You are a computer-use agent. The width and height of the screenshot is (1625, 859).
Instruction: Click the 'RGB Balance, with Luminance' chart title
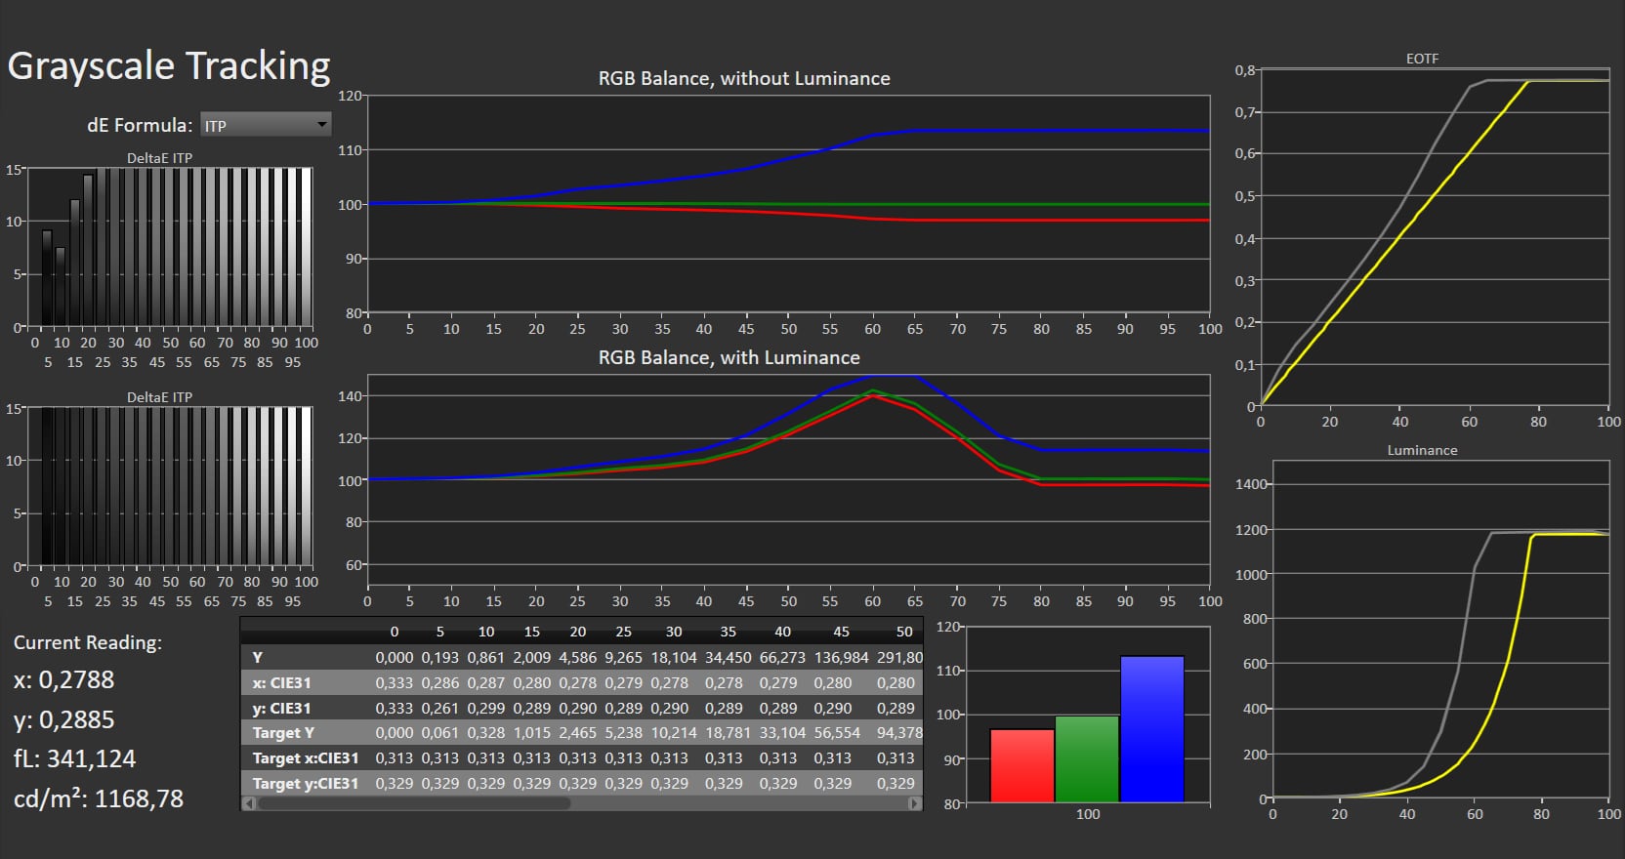[729, 357]
